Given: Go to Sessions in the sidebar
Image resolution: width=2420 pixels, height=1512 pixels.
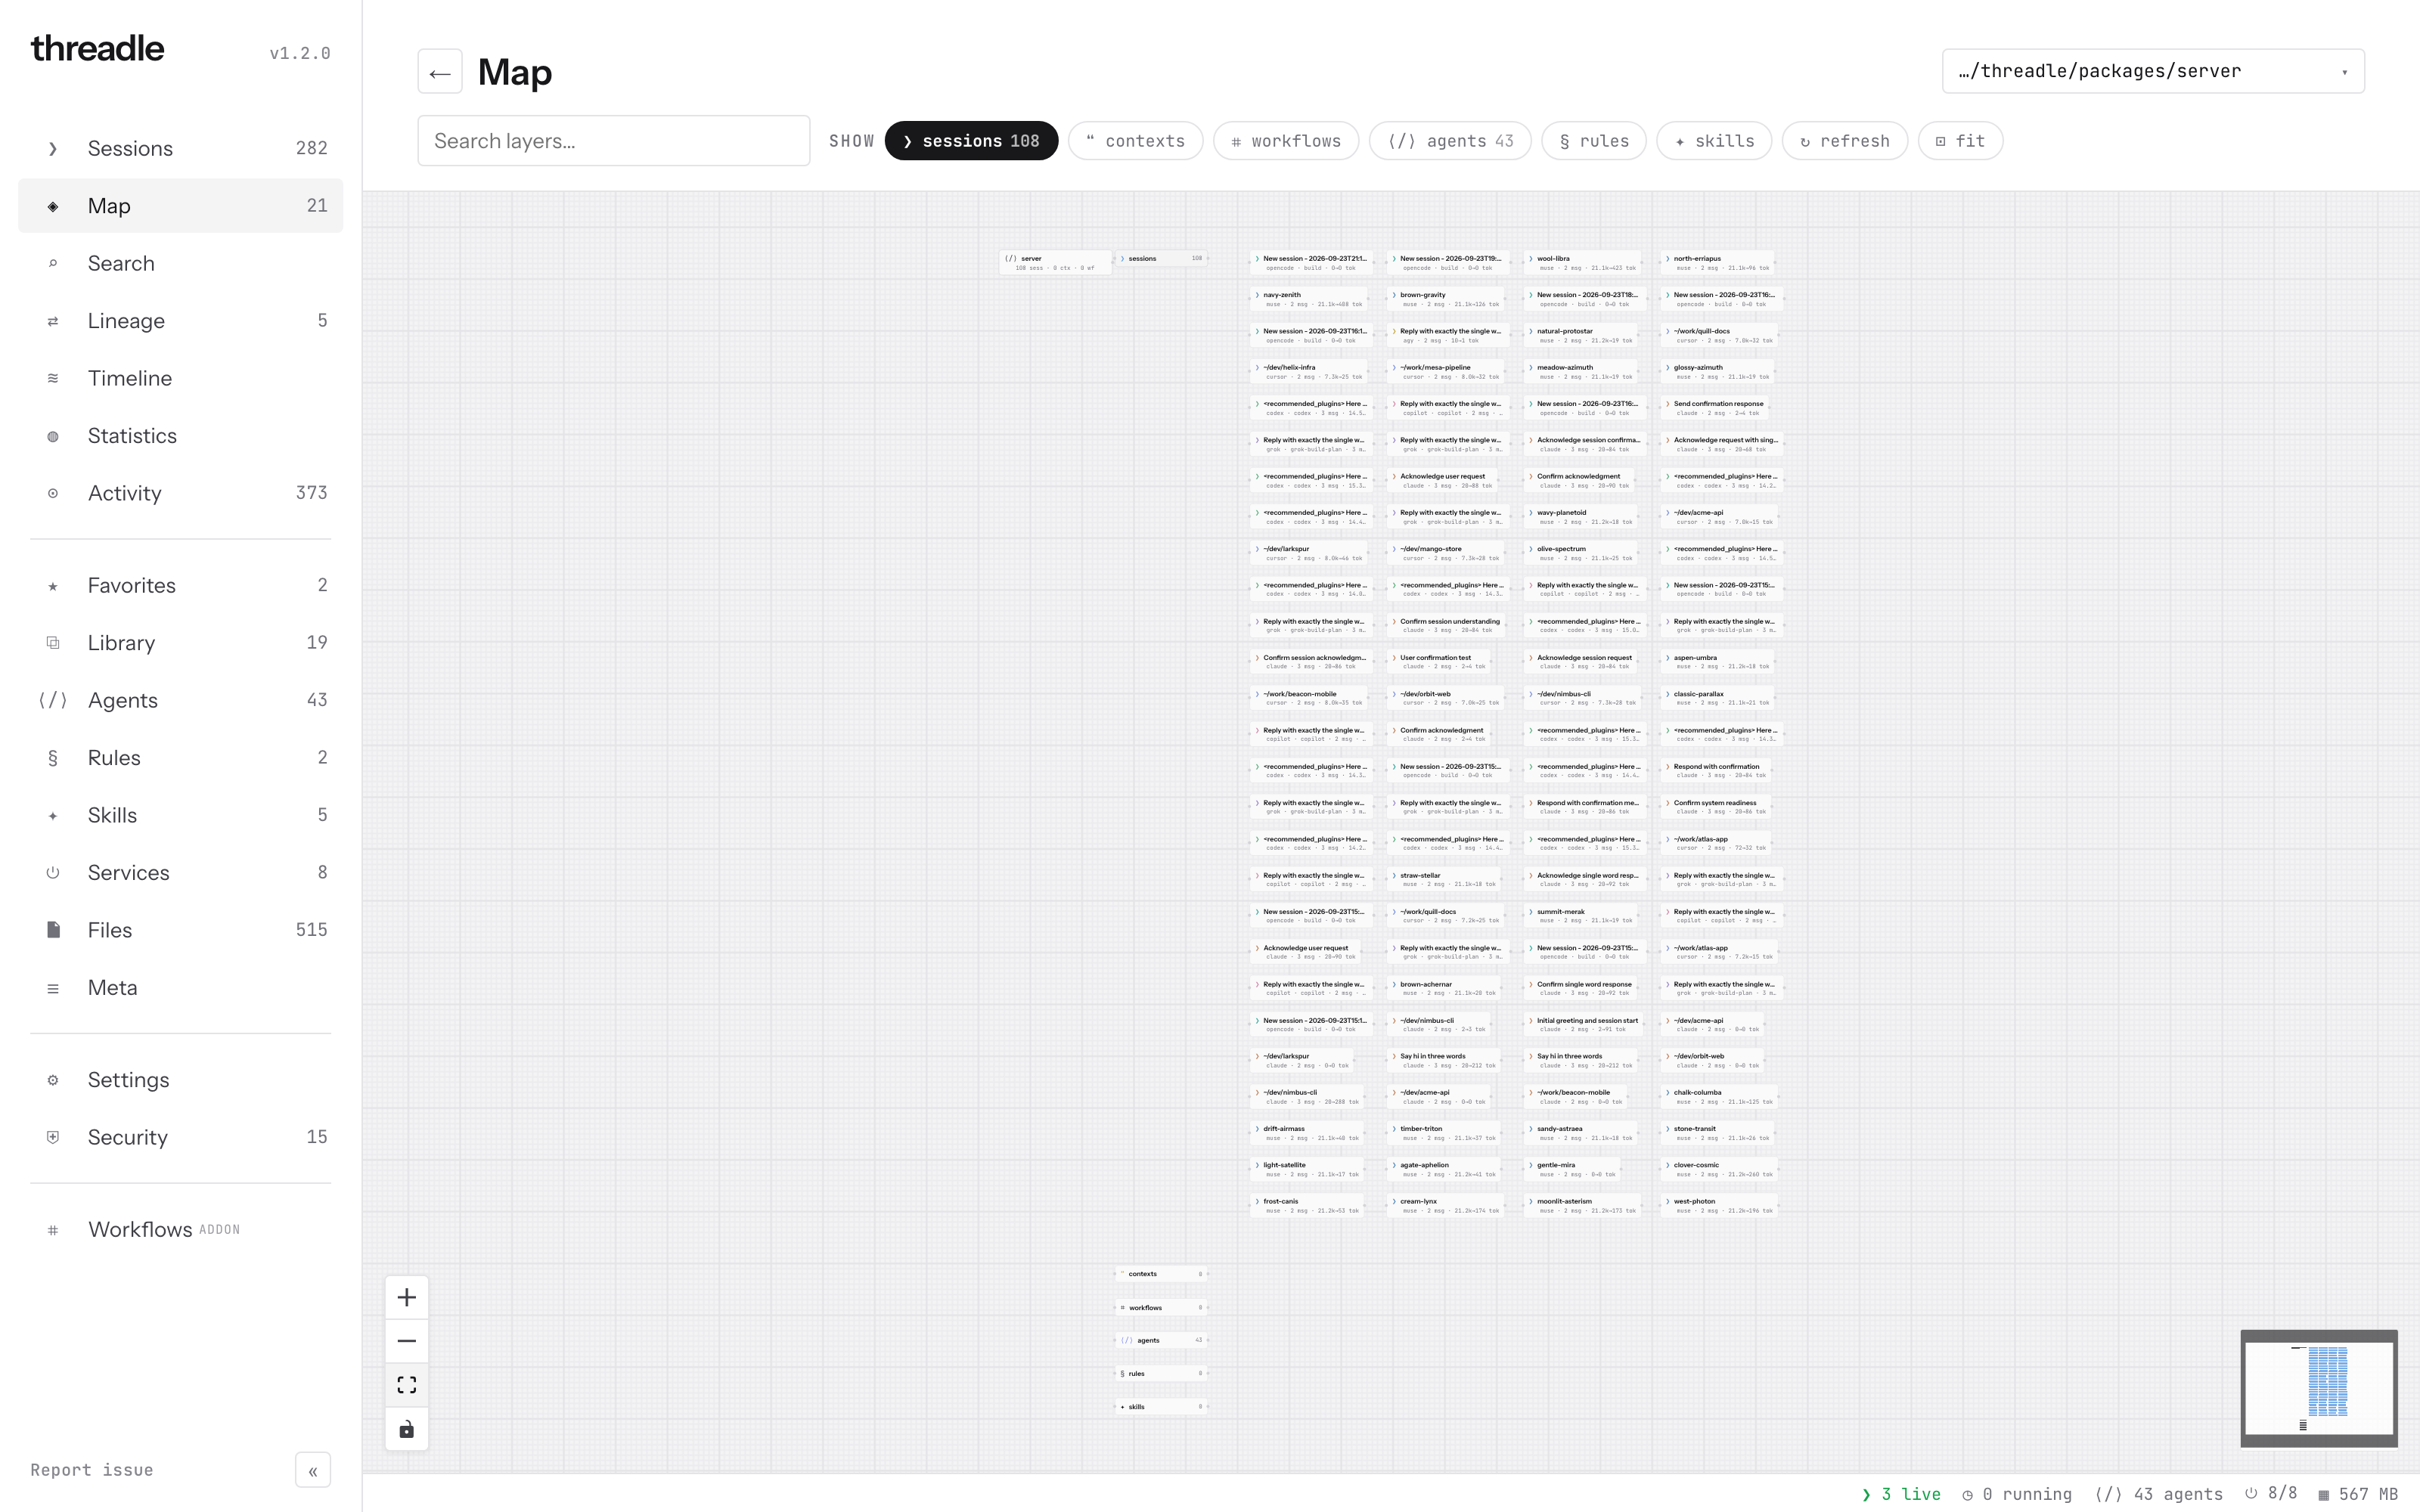Looking at the screenshot, I should (180, 148).
